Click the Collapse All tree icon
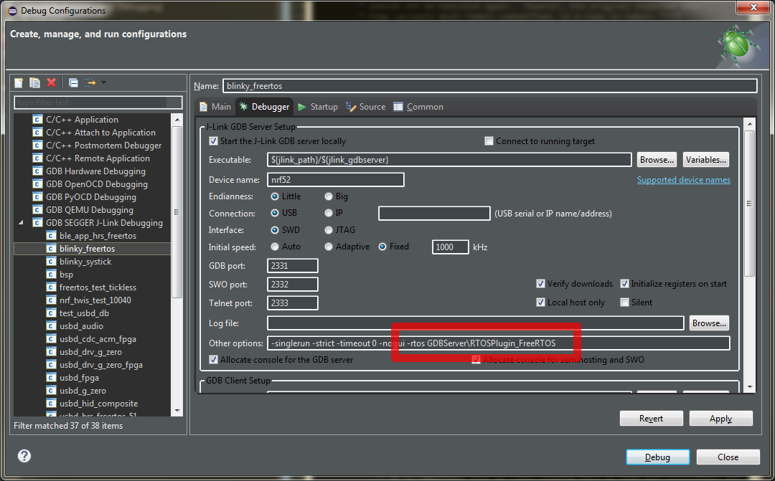 click(x=73, y=82)
